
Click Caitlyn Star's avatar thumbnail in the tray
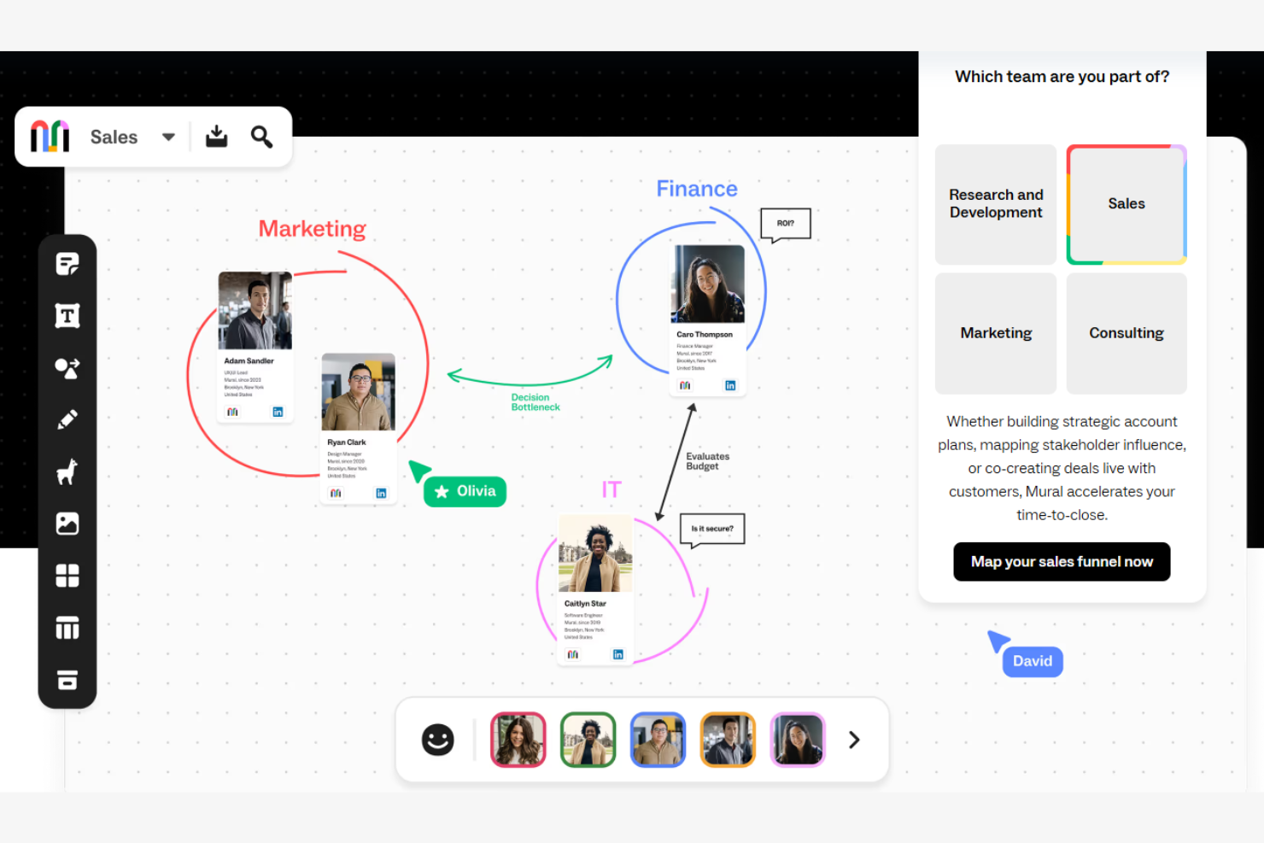[588, 740]
